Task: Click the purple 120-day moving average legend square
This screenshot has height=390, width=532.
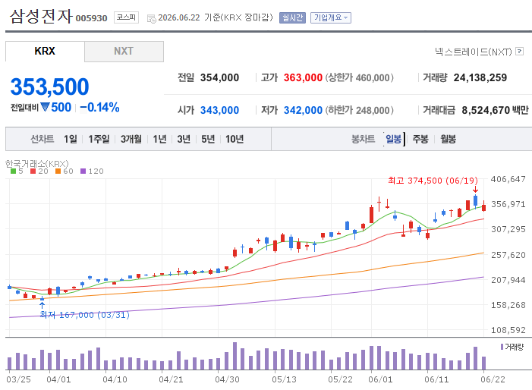Action: point(83,171)
